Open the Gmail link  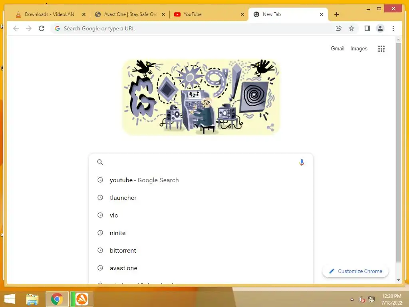point(338,48)
